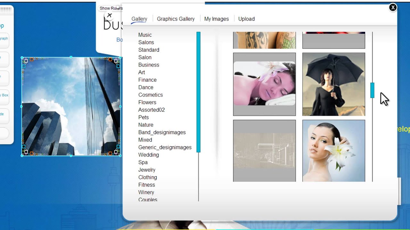
Task: Select the woman with umbrella thumbnail
Action: coord(333,84)
